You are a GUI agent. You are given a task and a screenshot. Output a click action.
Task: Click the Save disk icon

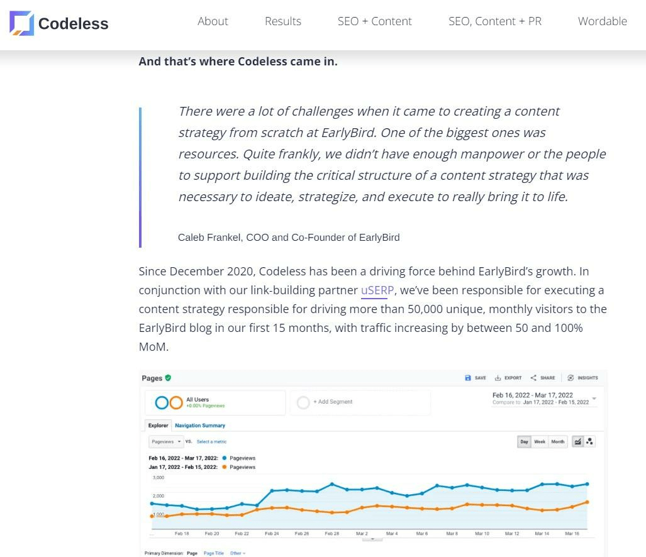click(x=468, y=378)
